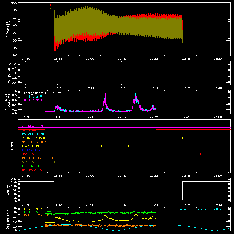Click the green FRONTS_OFF label
Screen dimensions: 234x234
pyautogui.click(x=31, y=166)
